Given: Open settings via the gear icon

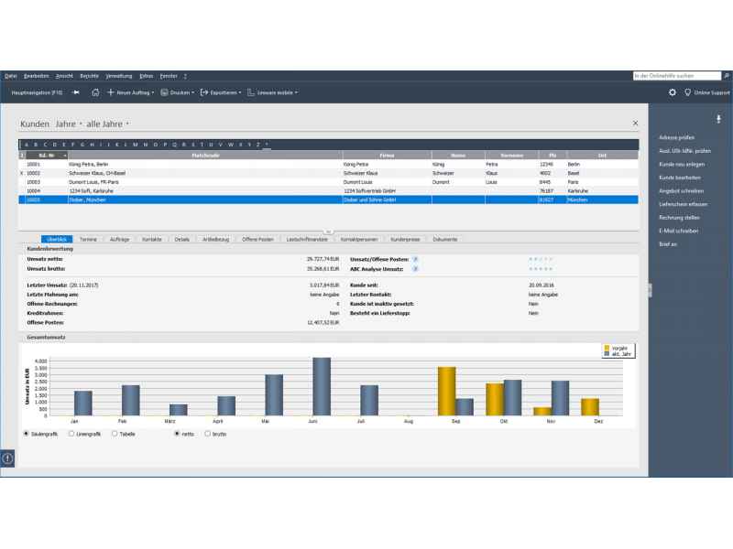Looking at the screenshot, I should [673, 92].
